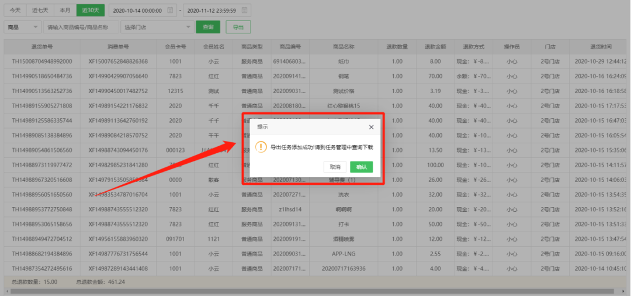Click the 确认 button in the dialog
This screenshot has height=296, width=631.
(x=362, y=167)
